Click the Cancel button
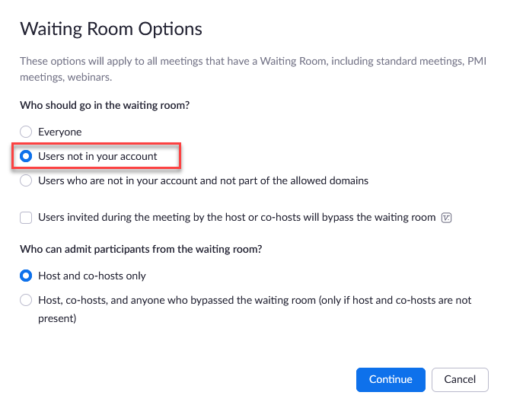The image size is (507, 405). [x=460, y=379]
